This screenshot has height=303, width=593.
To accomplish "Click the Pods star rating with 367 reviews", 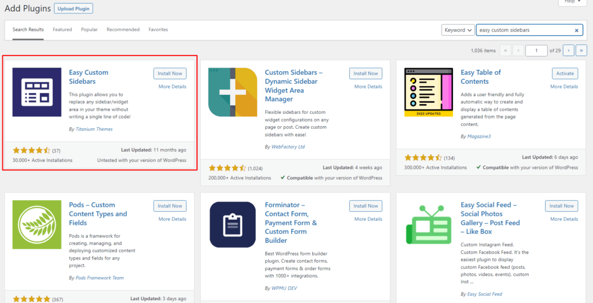I will pos(31,299).
